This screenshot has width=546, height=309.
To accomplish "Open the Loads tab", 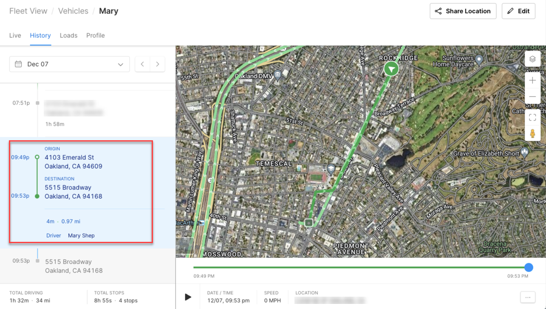I will [x=68, y=35].
